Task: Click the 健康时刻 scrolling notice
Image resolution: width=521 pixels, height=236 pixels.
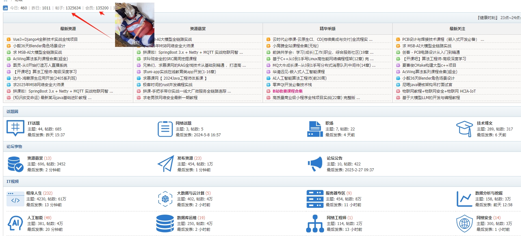Action: point(499,18)
